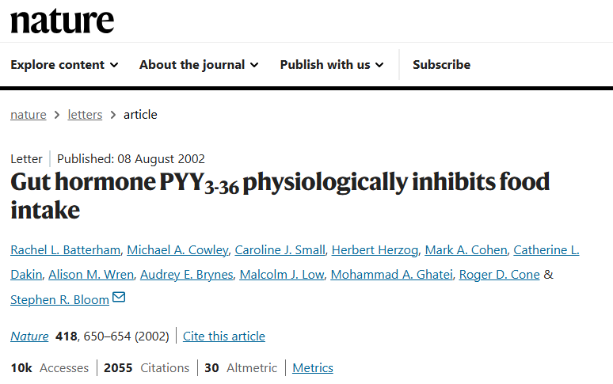Expand the Explore content menu
613x384 pixels.
pyautogui.click(x=64, y=65)
